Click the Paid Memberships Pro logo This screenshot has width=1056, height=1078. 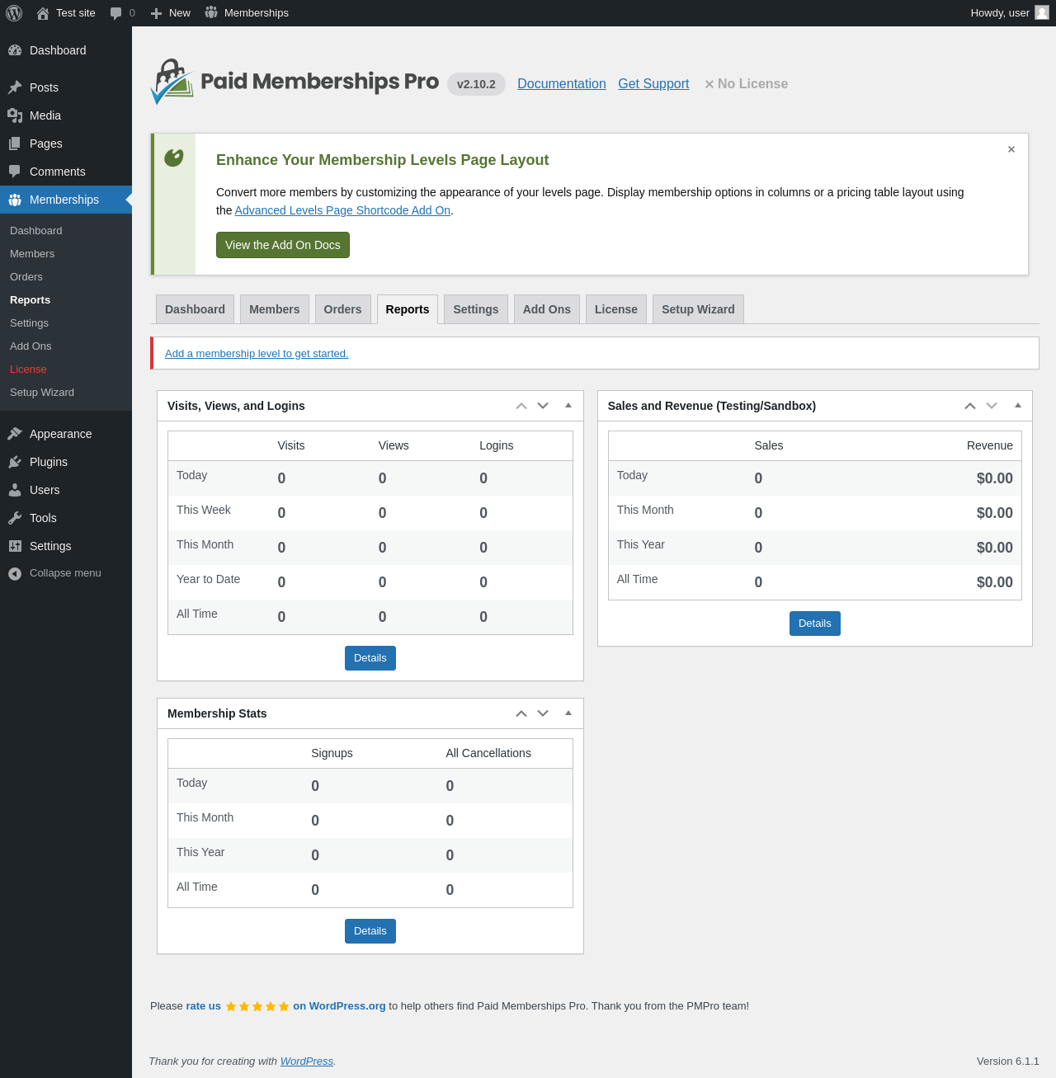click(x=295, y=82)
